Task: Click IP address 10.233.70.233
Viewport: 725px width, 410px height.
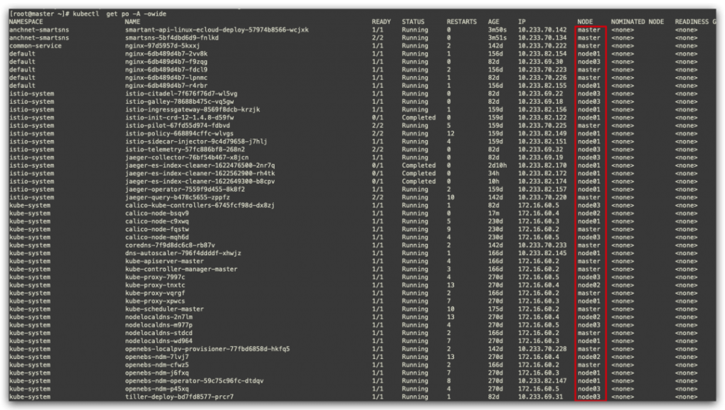Action: 542,245
